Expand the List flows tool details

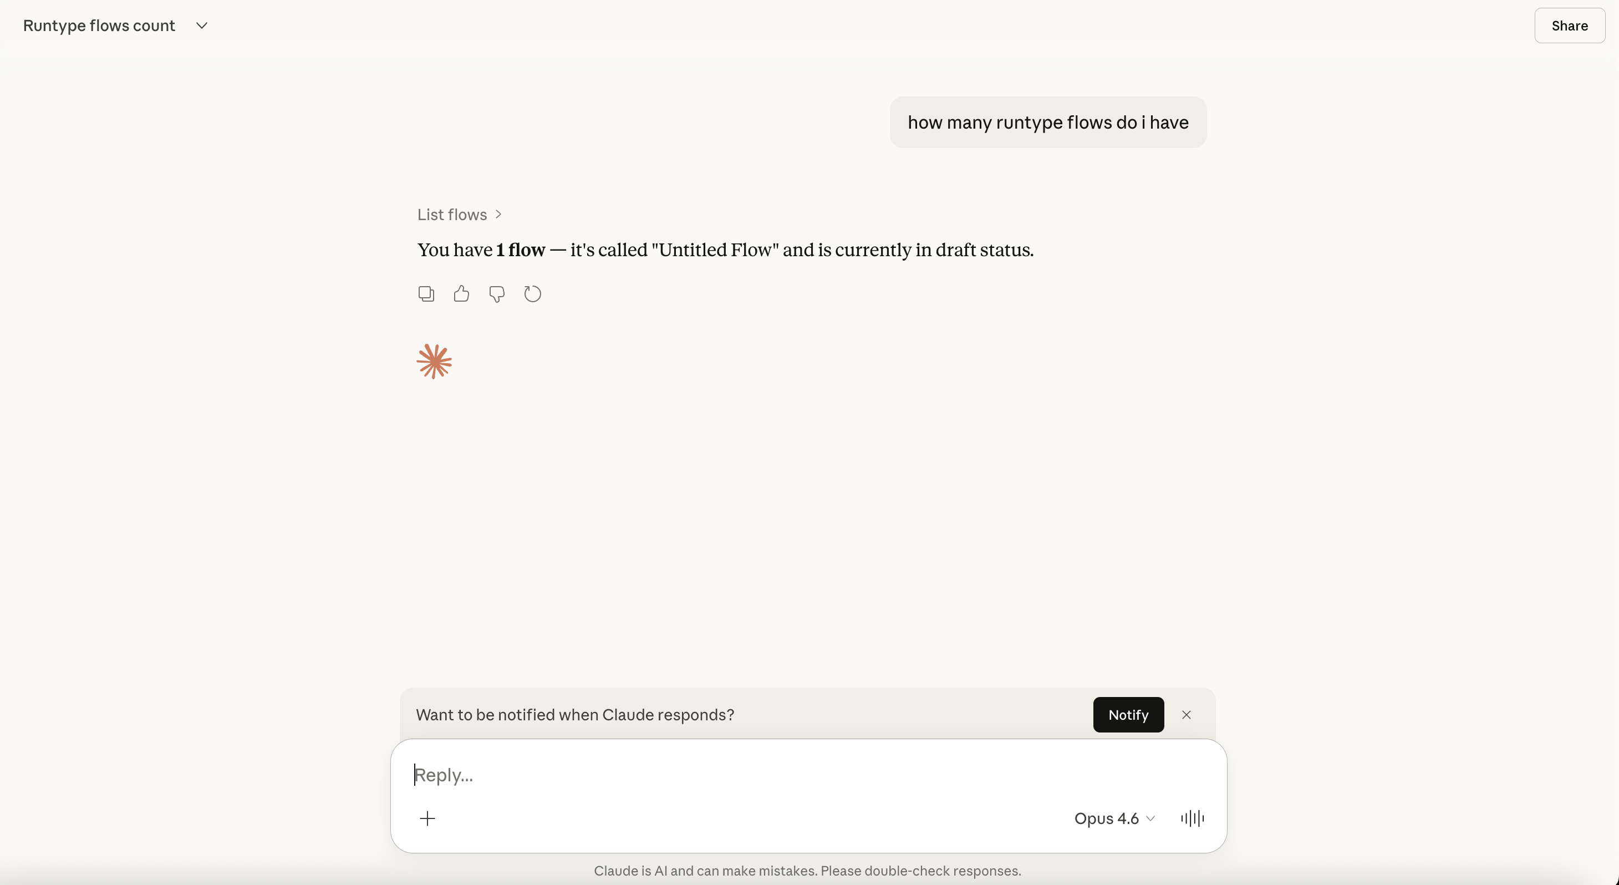pyautogui.click(x=452, y=215)
